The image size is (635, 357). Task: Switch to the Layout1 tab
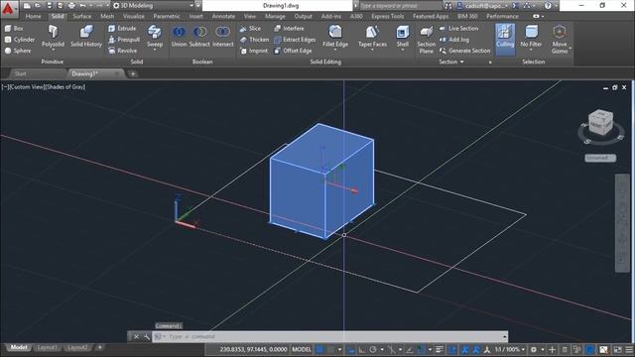(x=47, y=347)
